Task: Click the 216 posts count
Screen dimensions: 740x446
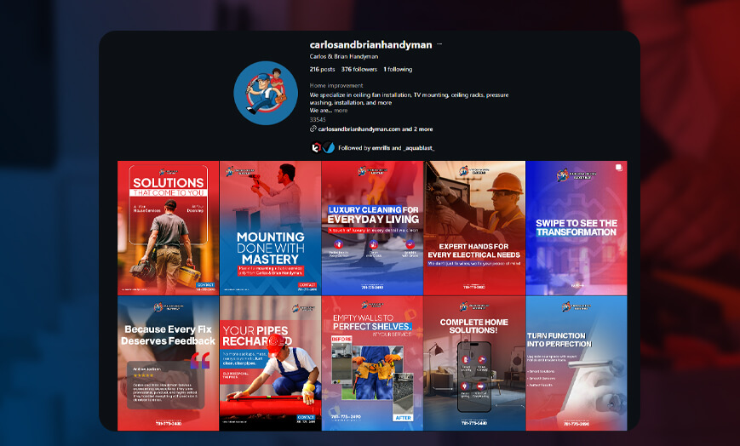Action: (x=321, y=69)
